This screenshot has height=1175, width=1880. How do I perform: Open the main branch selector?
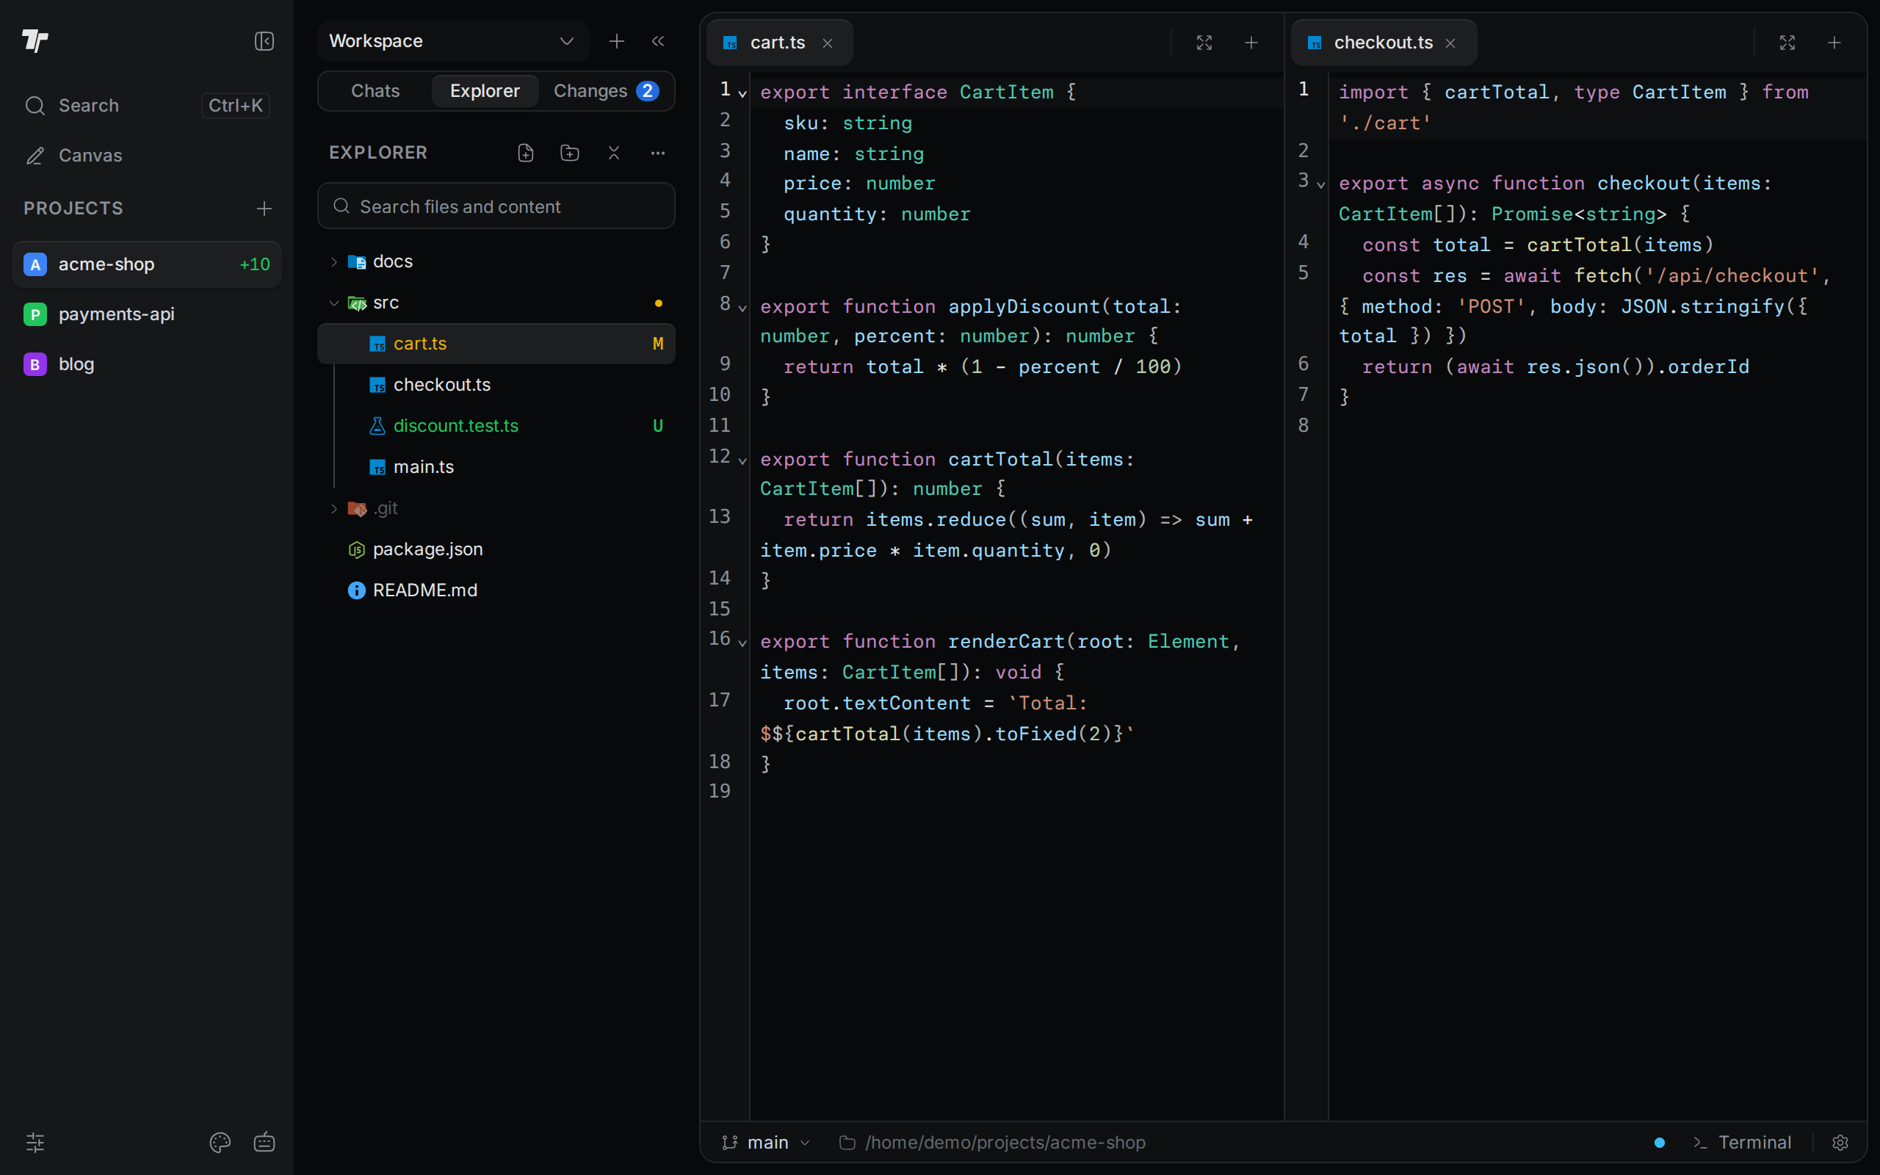click(766, 1143)
